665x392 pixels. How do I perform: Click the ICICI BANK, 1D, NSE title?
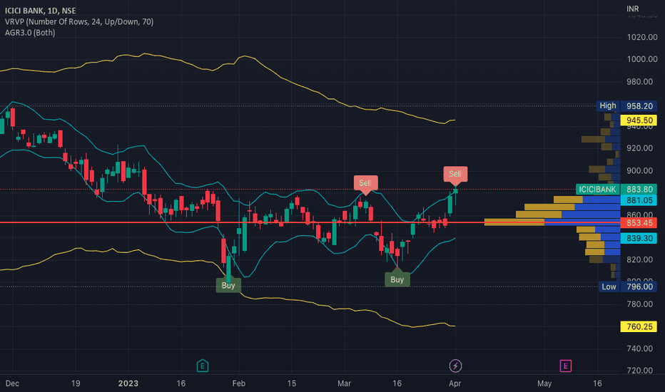(40, 11)
